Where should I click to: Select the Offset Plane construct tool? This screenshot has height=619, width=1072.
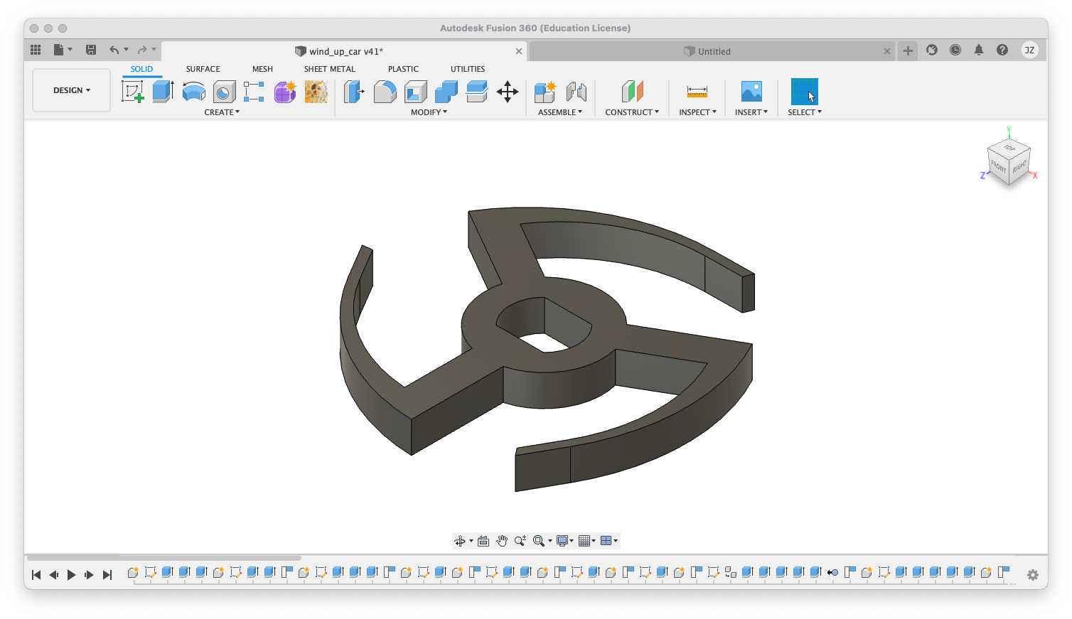[632, 92]
